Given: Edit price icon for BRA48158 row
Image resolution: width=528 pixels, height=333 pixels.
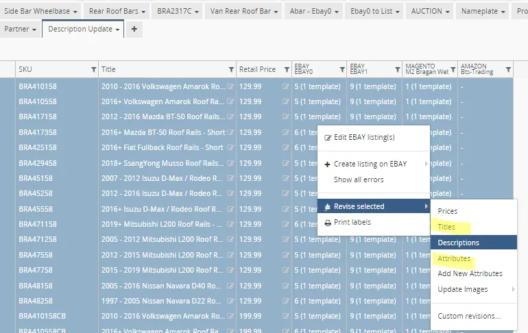Looking at the screenshot, I should 285,286.
